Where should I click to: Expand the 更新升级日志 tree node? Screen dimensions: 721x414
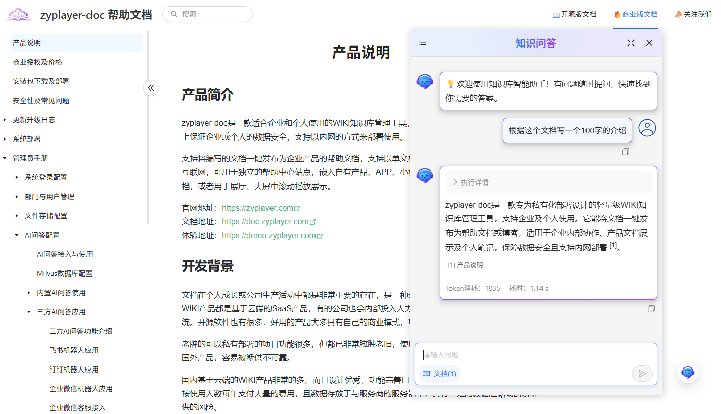(5, 120)
